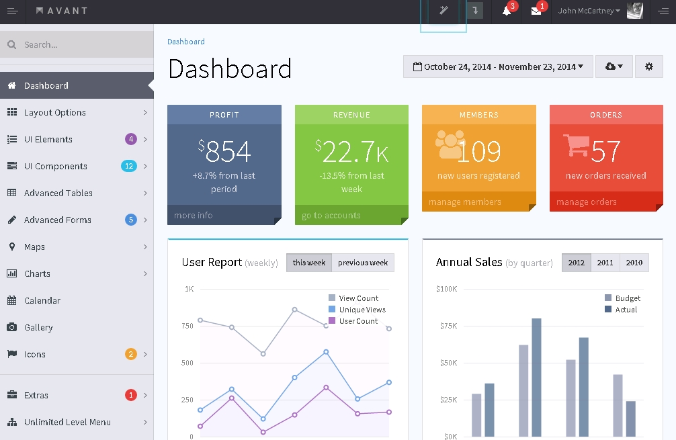Click the magic wand icon in header

pos(443,11)
